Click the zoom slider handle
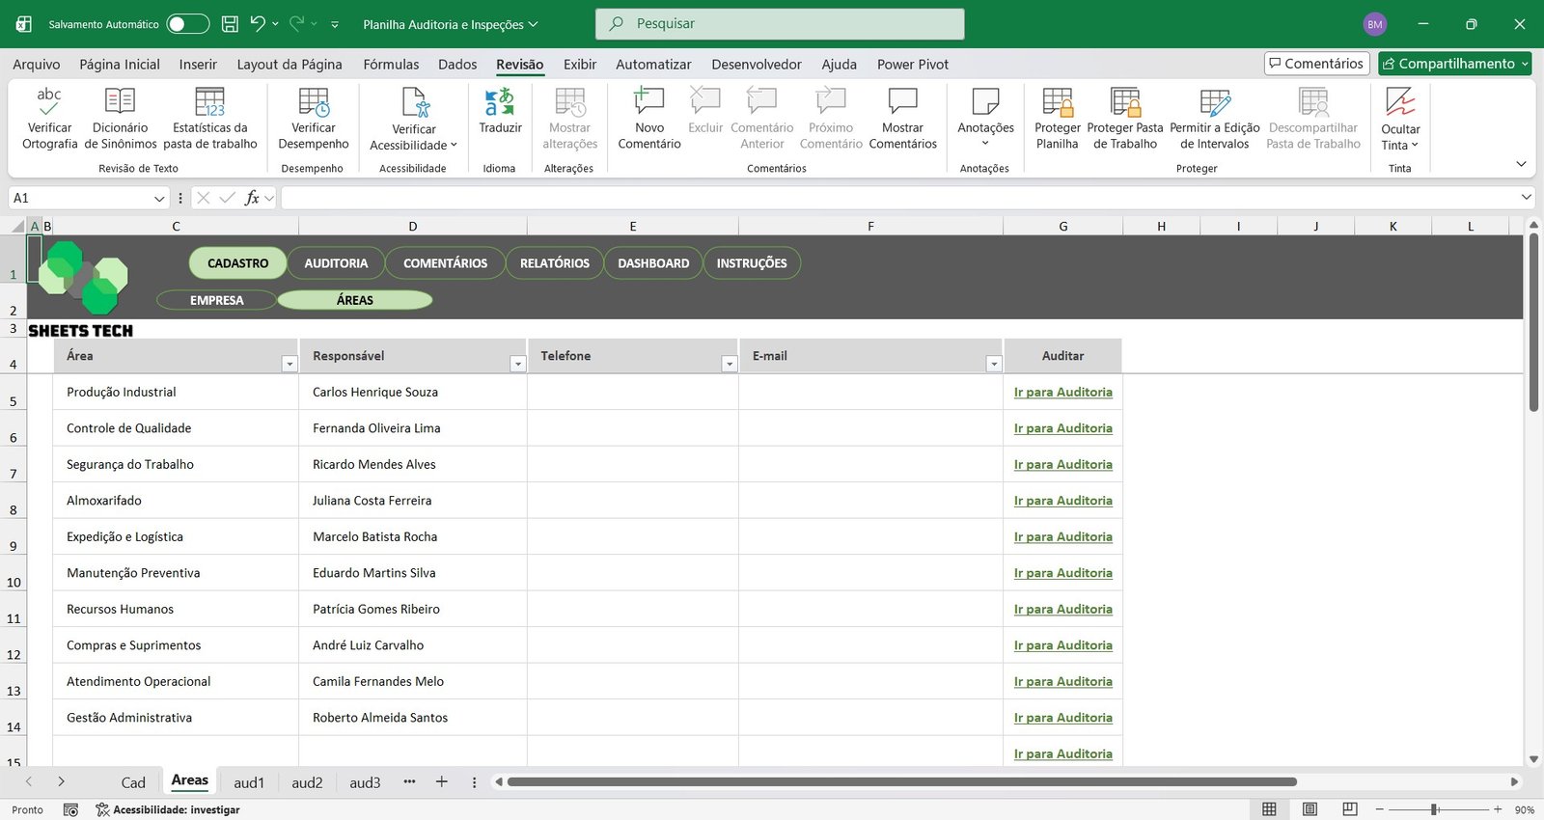1544x820 pixels. point(1435,809)
